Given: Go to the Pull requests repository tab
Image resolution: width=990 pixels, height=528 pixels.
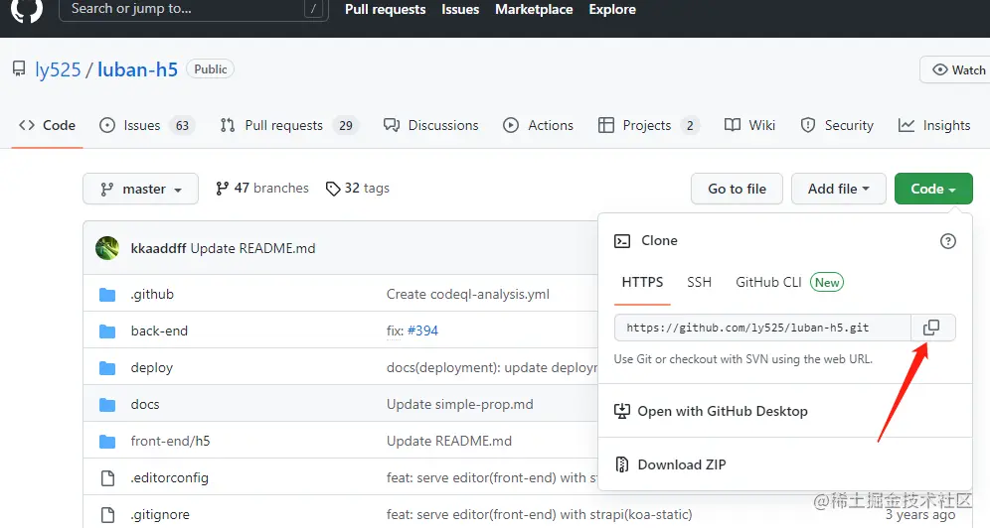Looking at the screenshot, I should pyautogui.click(x=283, y=125).
